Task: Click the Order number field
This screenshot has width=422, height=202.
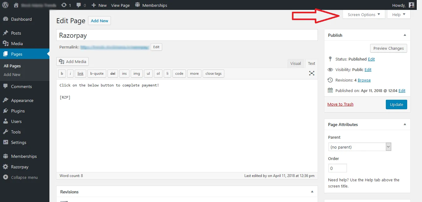Action: coord(337,168)
